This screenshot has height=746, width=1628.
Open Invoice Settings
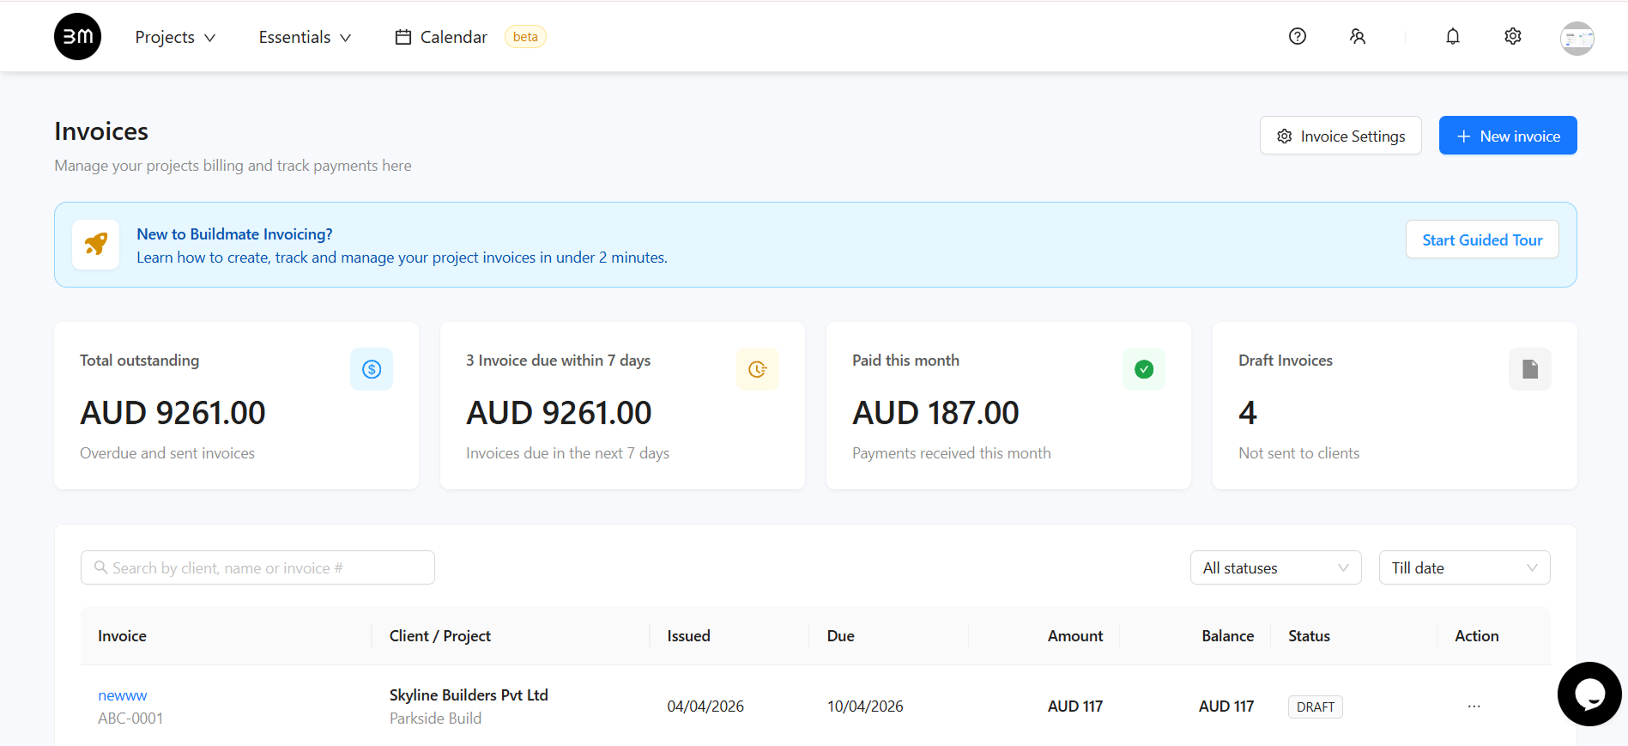click(1341, 136)
